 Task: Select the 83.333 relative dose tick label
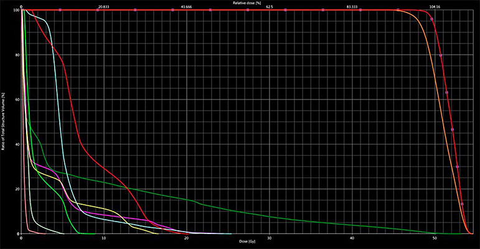coord(352,6)
